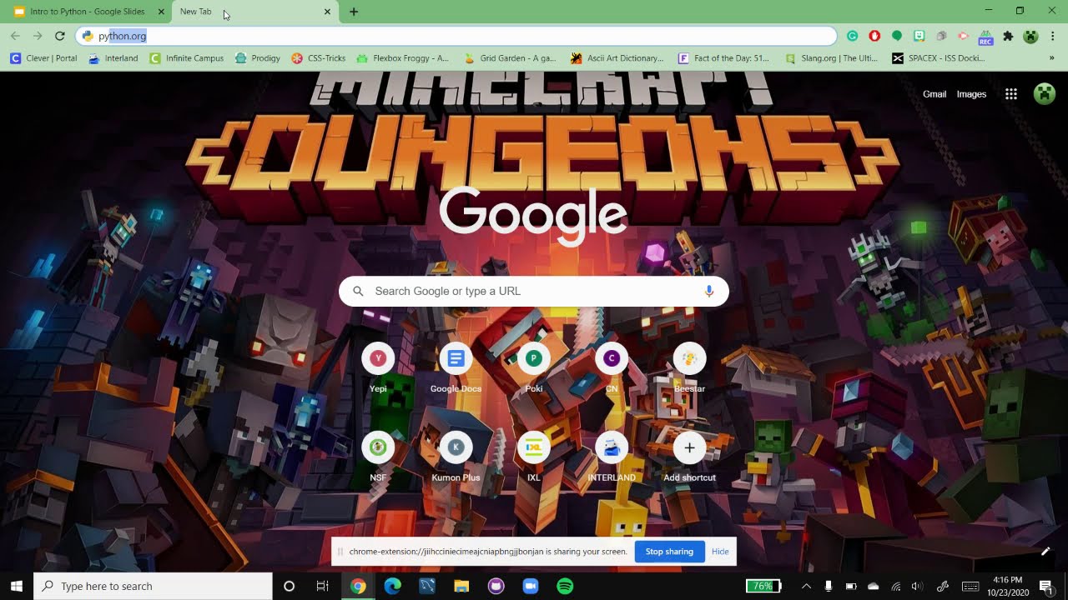Open the Clever | Portal bookmark
Viewport: 1068px width, 600px height.
43,58
